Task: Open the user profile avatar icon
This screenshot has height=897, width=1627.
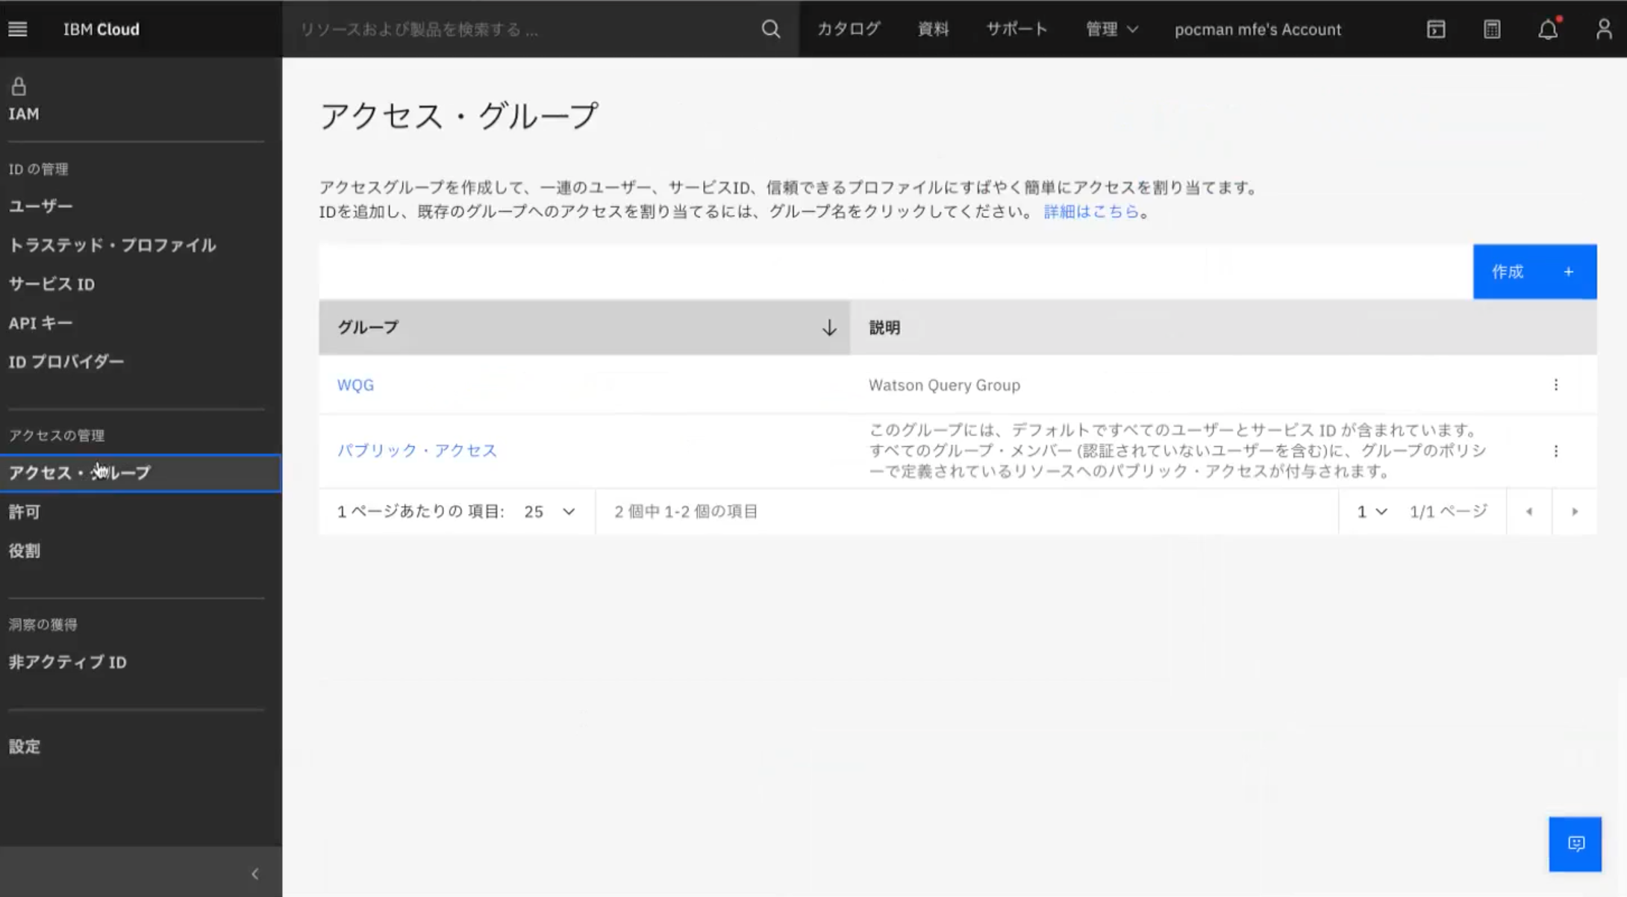Action: point(1603,29)
